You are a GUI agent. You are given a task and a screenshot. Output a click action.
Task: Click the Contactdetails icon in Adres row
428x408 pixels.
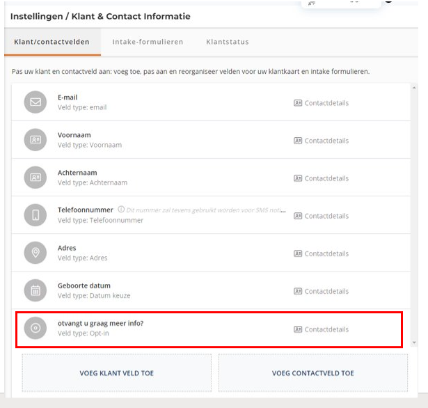point(298,253)
